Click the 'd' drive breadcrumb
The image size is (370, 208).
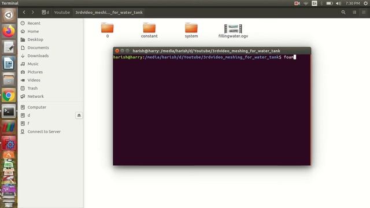click(x=45, y=12)
